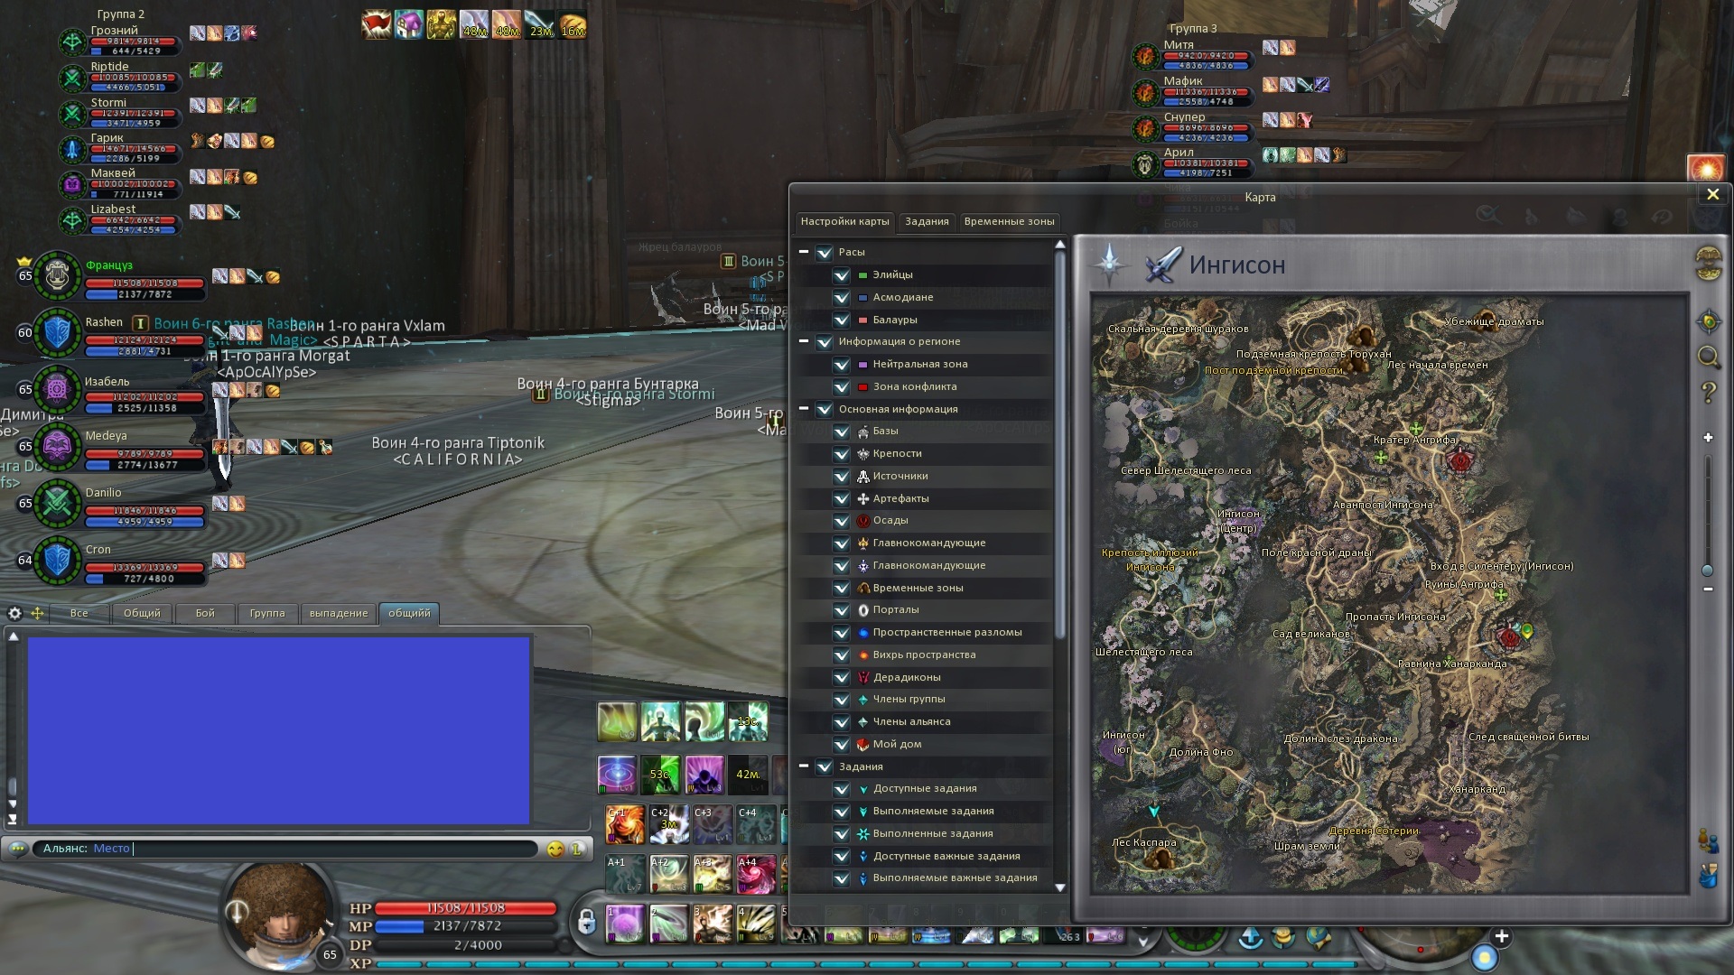Click the red flag buff icon
This screenshot has width=1734, height=975.
pyautogui.click(x=376, y=24)
